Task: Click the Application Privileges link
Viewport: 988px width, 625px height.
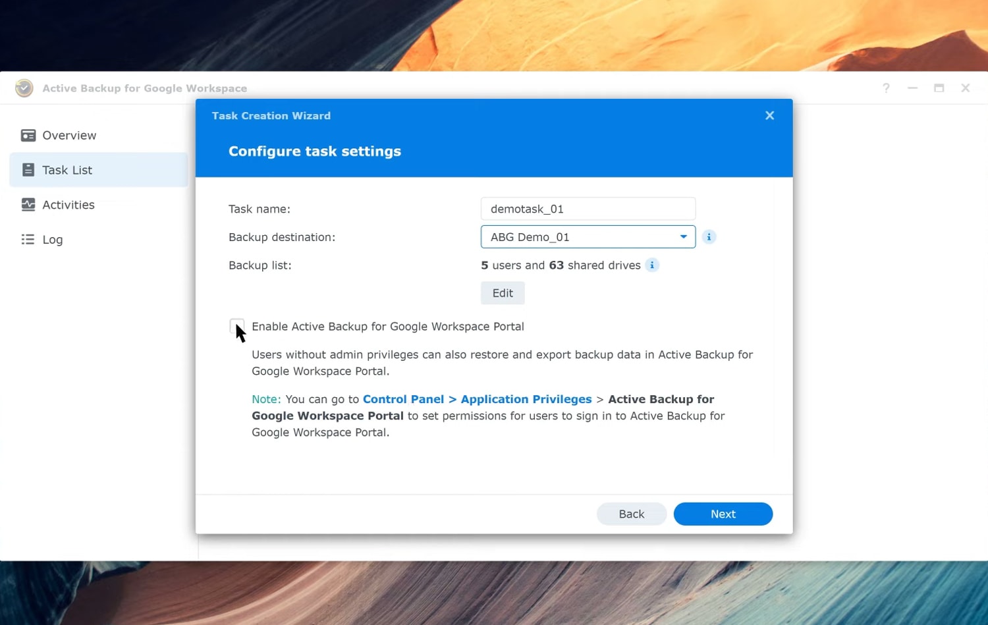Action: pos(526,398)
